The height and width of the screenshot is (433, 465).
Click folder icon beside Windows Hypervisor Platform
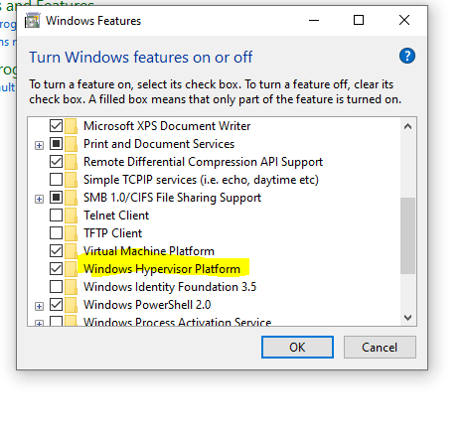point(71,269)
